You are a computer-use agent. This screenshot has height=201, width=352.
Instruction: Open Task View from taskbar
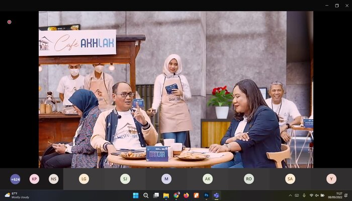(156, 195)
